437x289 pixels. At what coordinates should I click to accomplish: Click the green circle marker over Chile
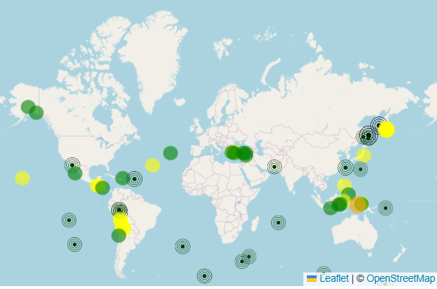tap(119, 236)
